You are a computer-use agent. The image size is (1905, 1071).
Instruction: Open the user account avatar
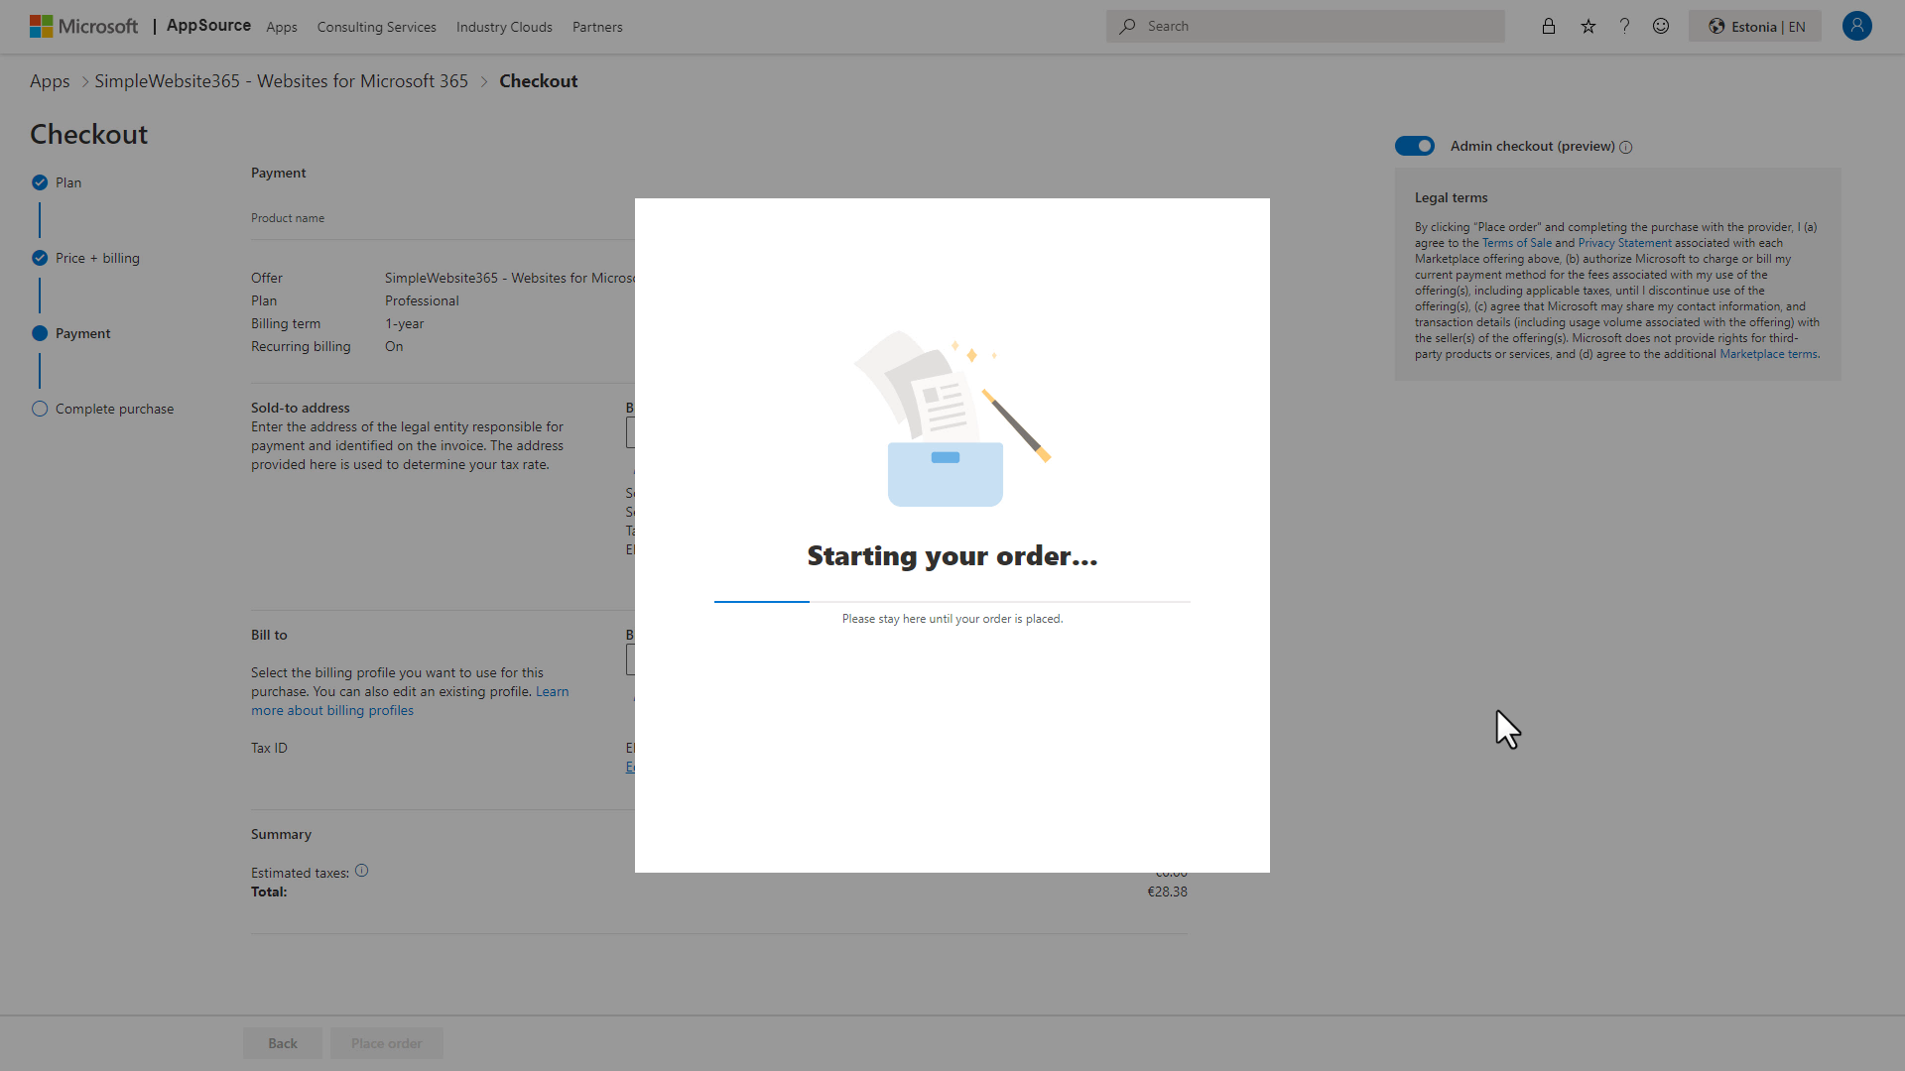pyautogui.click(x=1856, y=26)
